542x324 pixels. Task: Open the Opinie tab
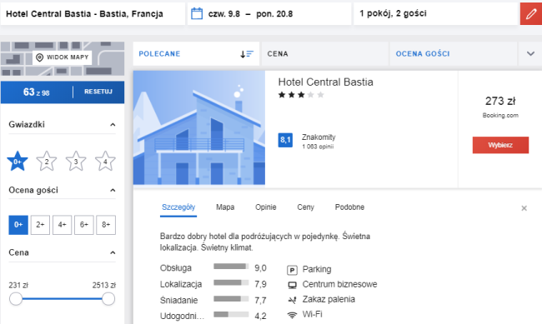tap(266, 207)
